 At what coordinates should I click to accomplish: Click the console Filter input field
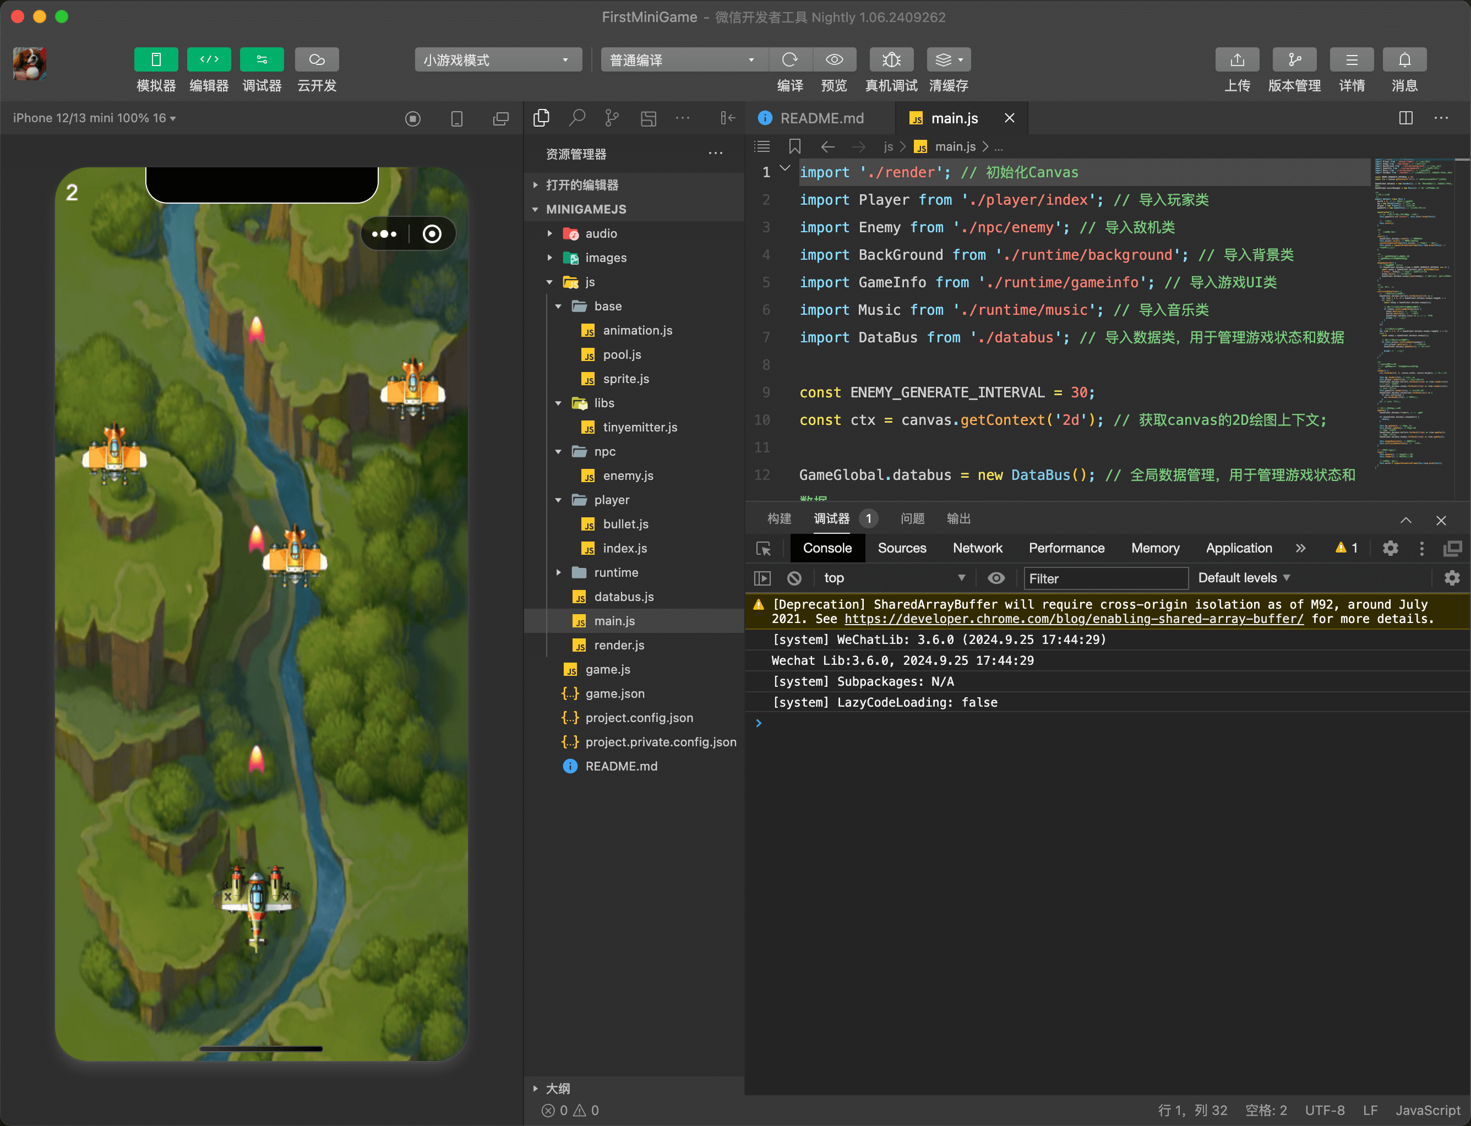[1105, 578]
